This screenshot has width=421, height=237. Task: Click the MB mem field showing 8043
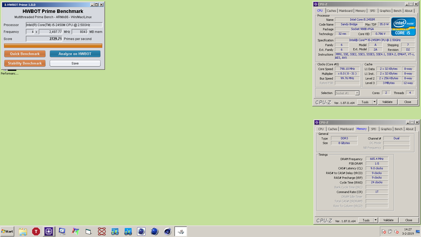(80, 32)
